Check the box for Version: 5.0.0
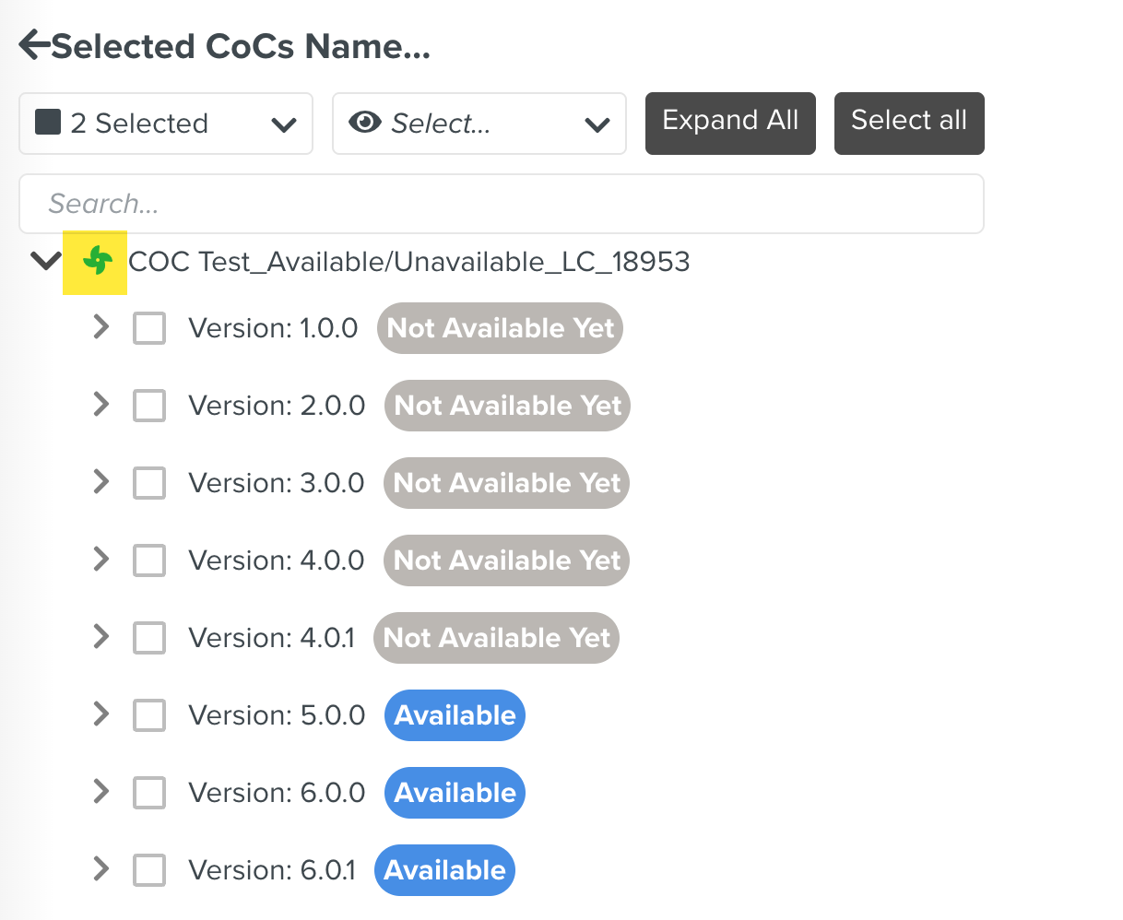 [149, 715]
